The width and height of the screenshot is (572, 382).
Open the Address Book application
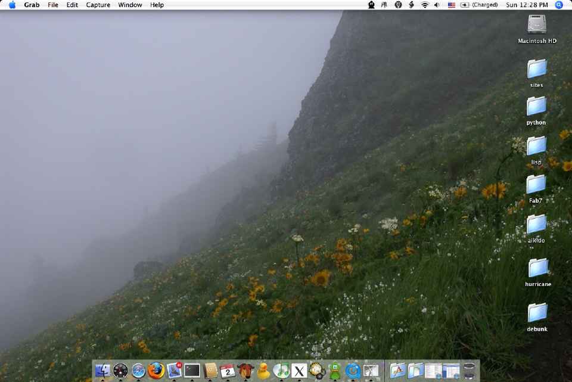click(210, 371)
